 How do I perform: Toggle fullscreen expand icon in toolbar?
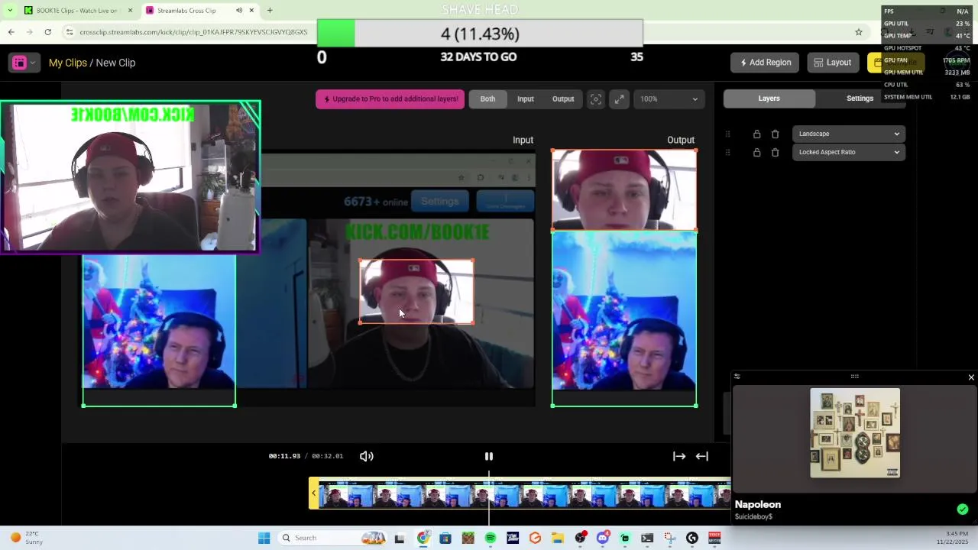pyautogui.click(x=620, y=99)
